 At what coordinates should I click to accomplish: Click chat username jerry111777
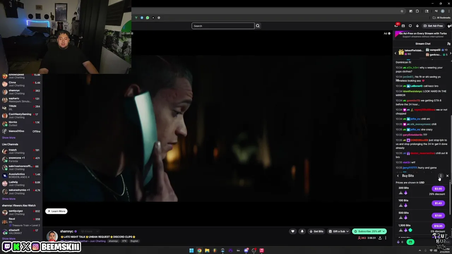click(x=410, y=168)
